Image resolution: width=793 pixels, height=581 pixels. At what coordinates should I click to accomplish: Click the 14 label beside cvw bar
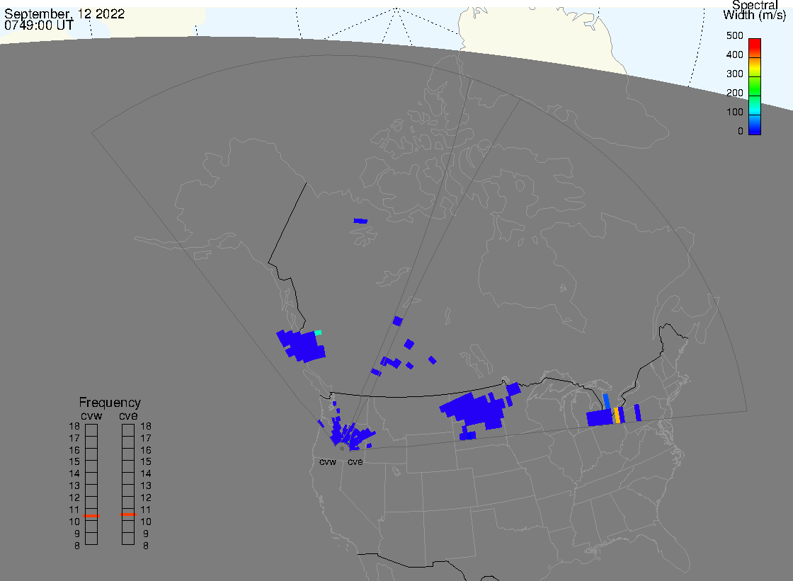74,474
